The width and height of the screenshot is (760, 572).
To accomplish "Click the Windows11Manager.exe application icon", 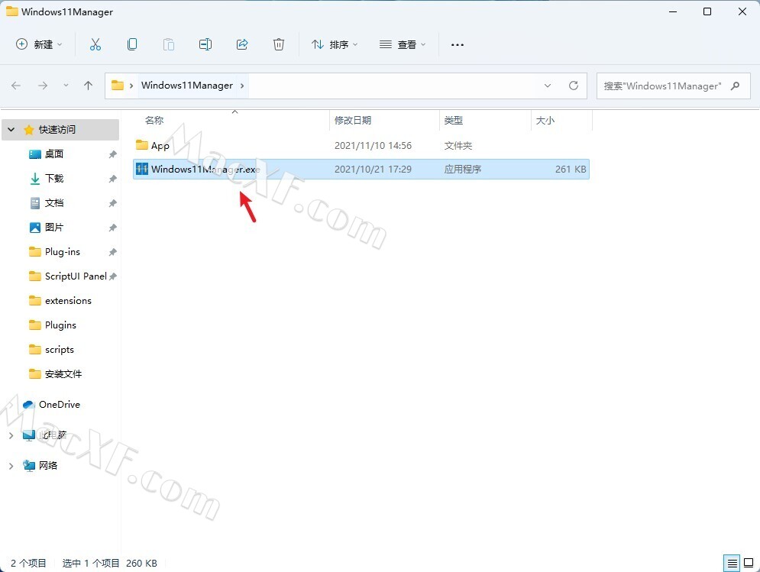I will [141, 170].
